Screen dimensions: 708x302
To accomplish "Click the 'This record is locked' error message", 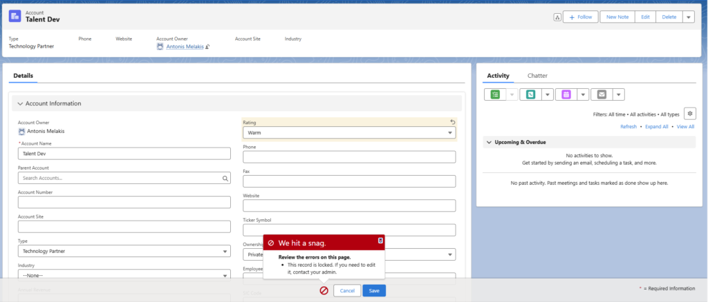I will [333, 268].
